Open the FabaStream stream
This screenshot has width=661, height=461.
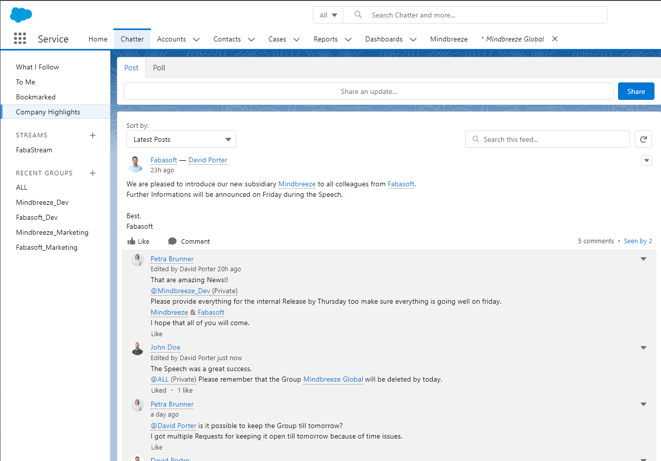point(34,150)
